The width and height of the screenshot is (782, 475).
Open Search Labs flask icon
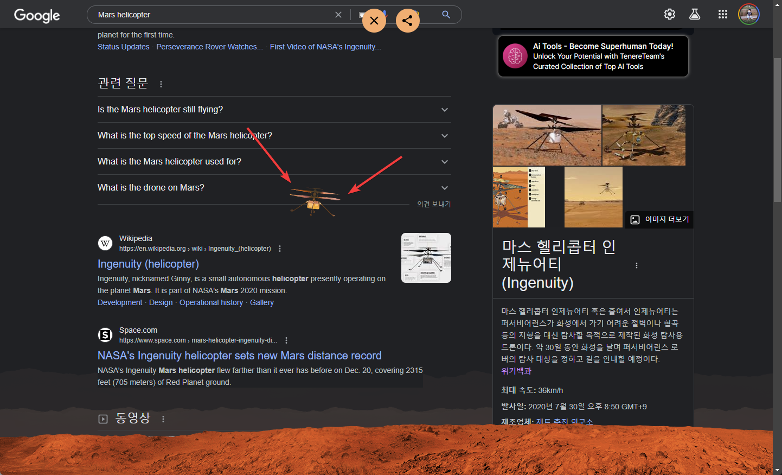[695, 14]
